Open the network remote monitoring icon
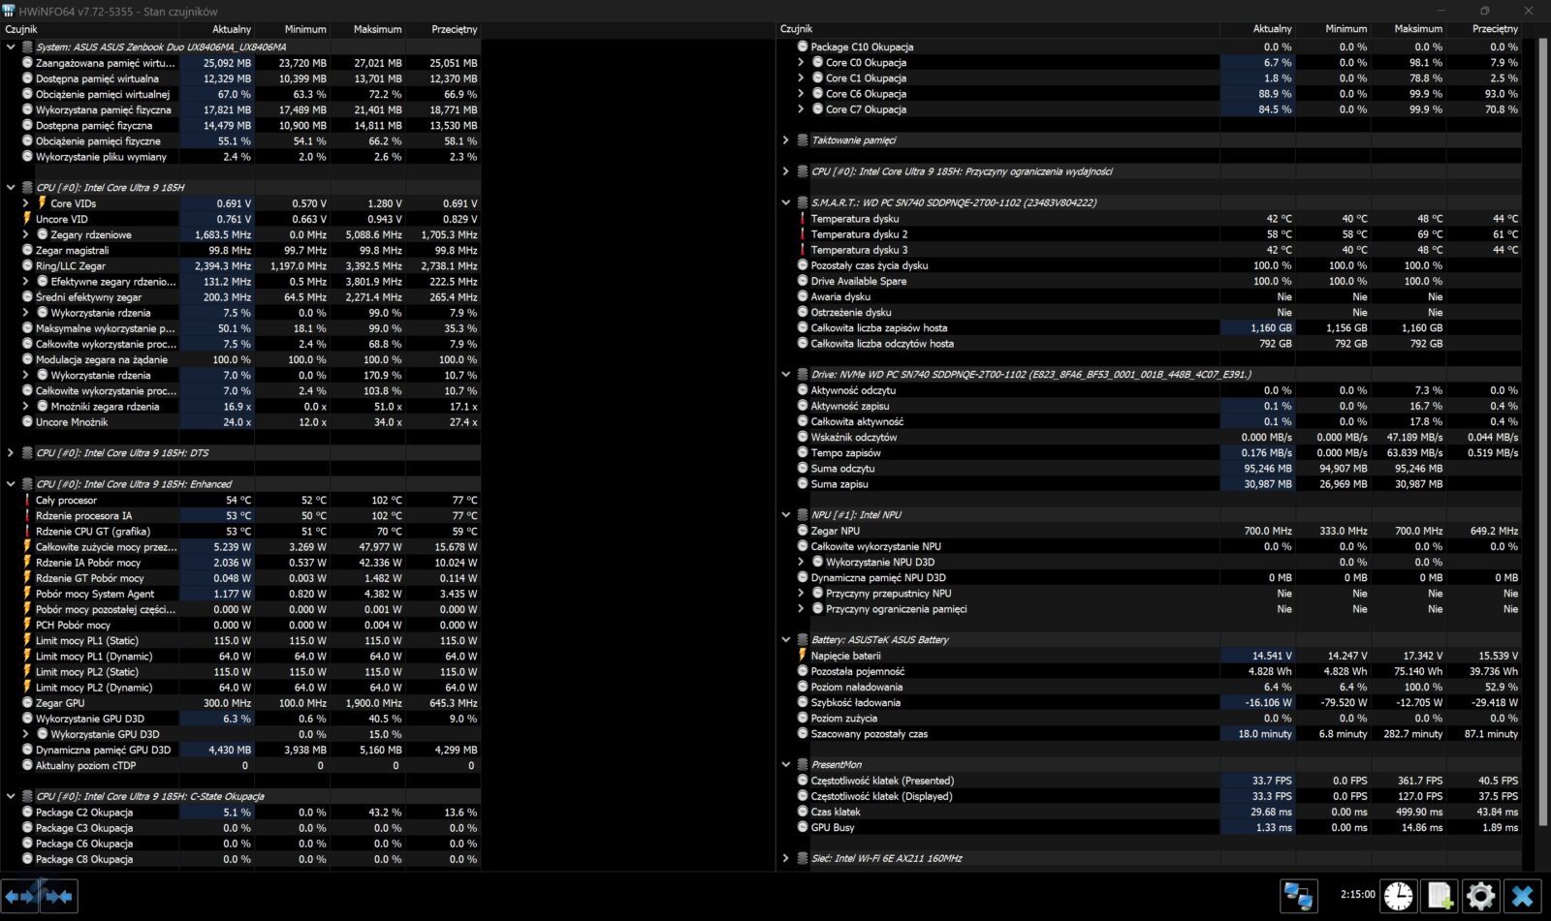This screenshot has height=921, width=1551. click(1298, 896)
